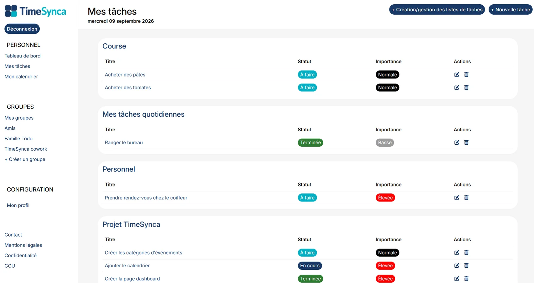Screen dimensions: 534x283
Task: Open the 'Famille Todo' group
Action: [x=18, y=139]
